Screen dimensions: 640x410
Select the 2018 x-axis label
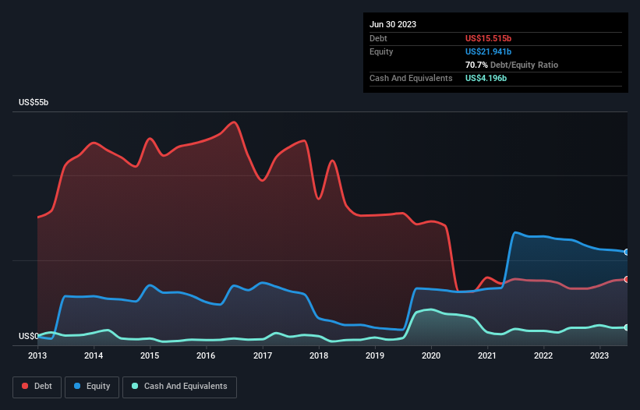(x=319, y=355)
